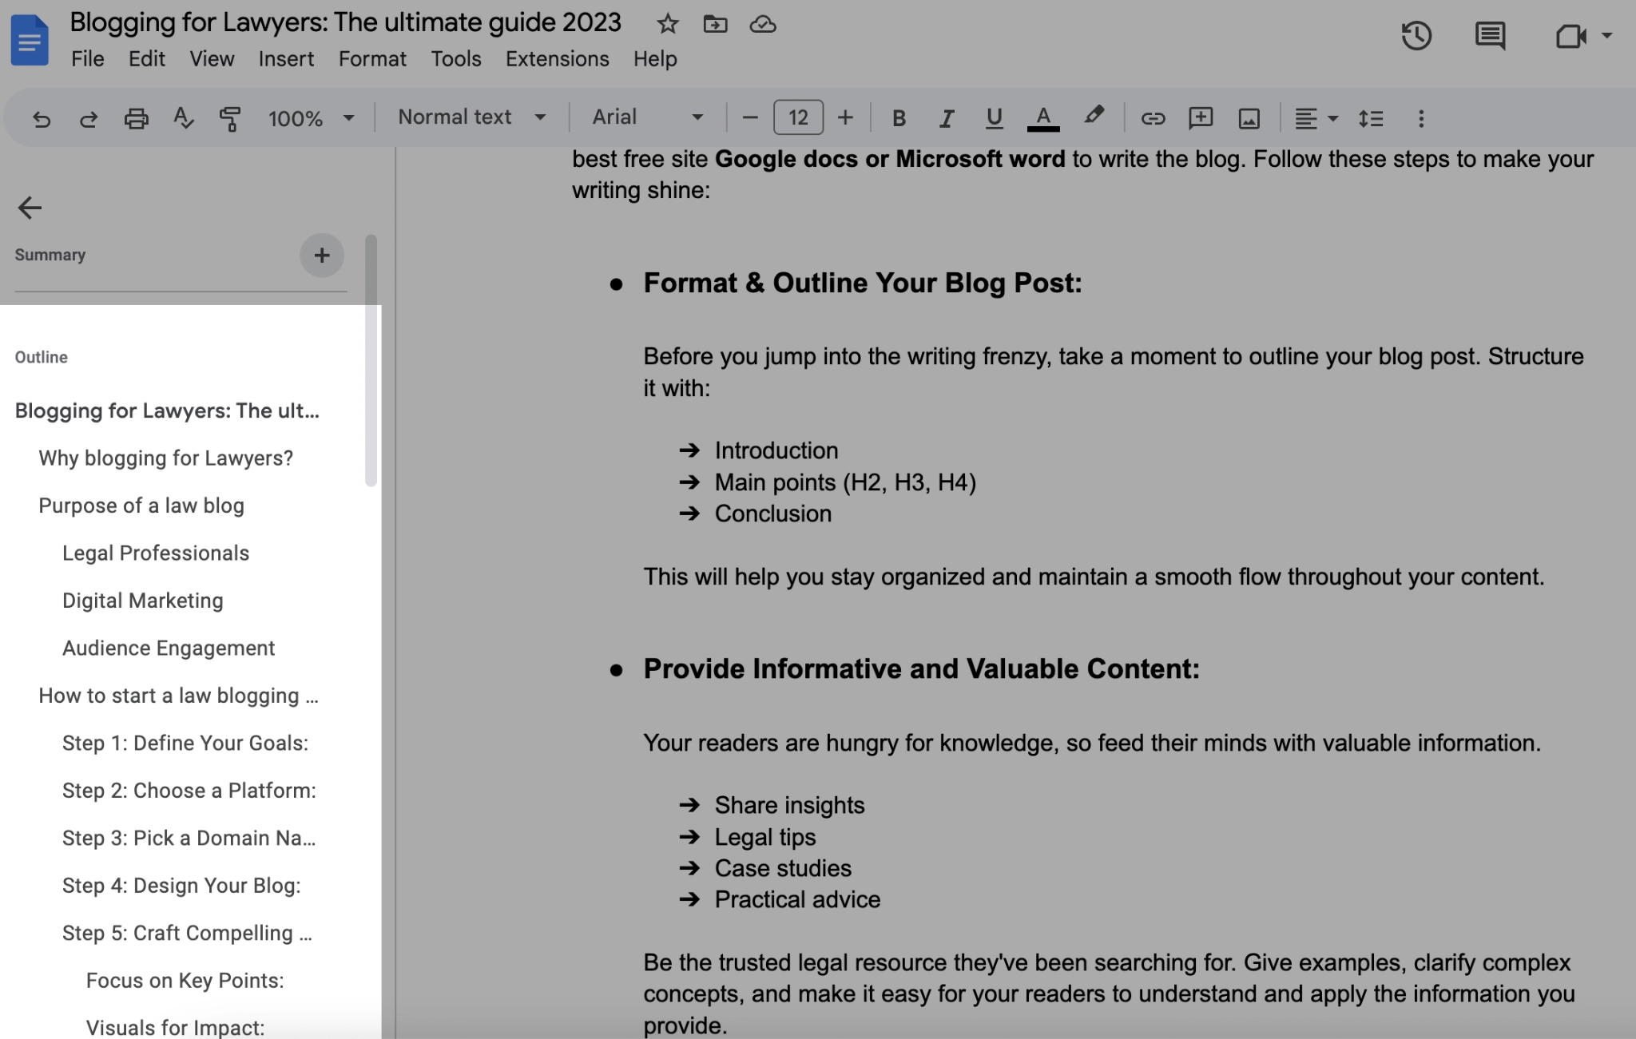Jump to Step 4: Design Your Blog
Screen dimensions: 1636x1039
click(x=181, y=886)
